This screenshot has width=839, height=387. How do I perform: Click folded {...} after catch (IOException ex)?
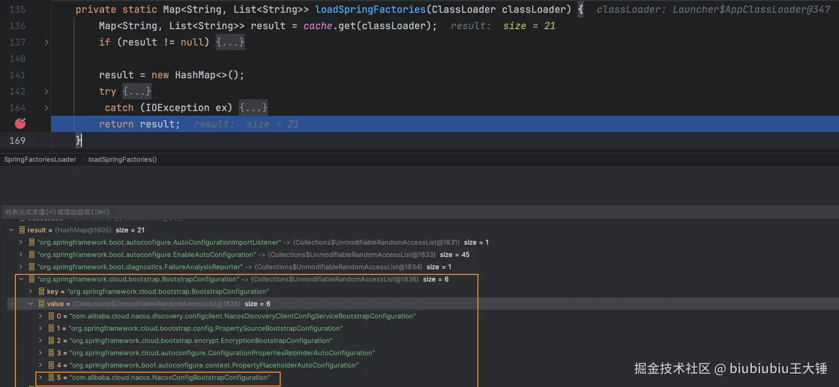click(x=253, y=107)
